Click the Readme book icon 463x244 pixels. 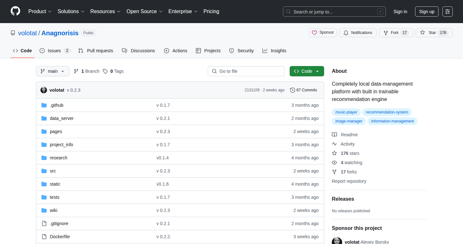tap(334, 135)
